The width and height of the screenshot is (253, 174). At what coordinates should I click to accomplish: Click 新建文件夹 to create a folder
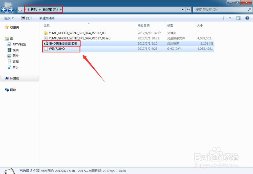tap(47, 18)
